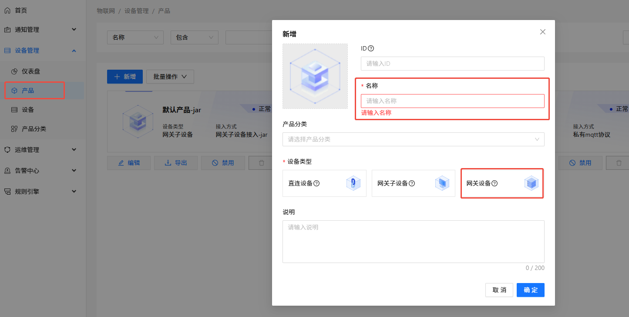Screen dimensions: 629x317
Task: Click 导出 on the 默认产品-jar card
Action: coord(176,163)
